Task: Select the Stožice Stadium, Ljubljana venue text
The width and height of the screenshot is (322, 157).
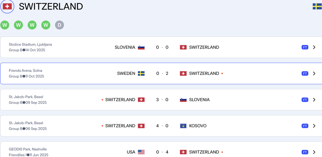Action: [30, 44]
